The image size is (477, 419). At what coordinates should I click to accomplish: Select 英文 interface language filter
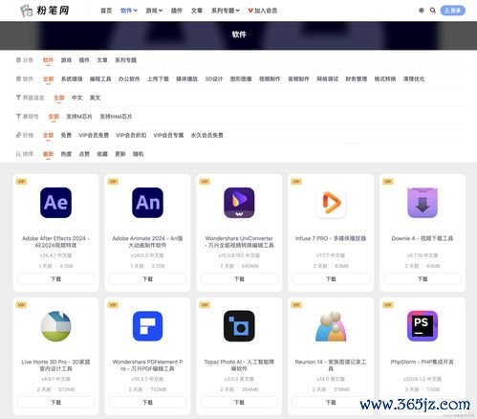pyautogui.click(x=95, y=98)
